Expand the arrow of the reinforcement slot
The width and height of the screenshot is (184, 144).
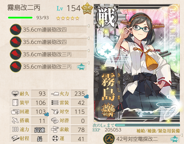182,135
